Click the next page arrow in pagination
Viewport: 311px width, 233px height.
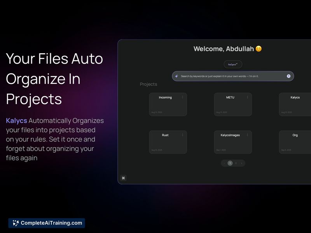(x=241, y=163)
